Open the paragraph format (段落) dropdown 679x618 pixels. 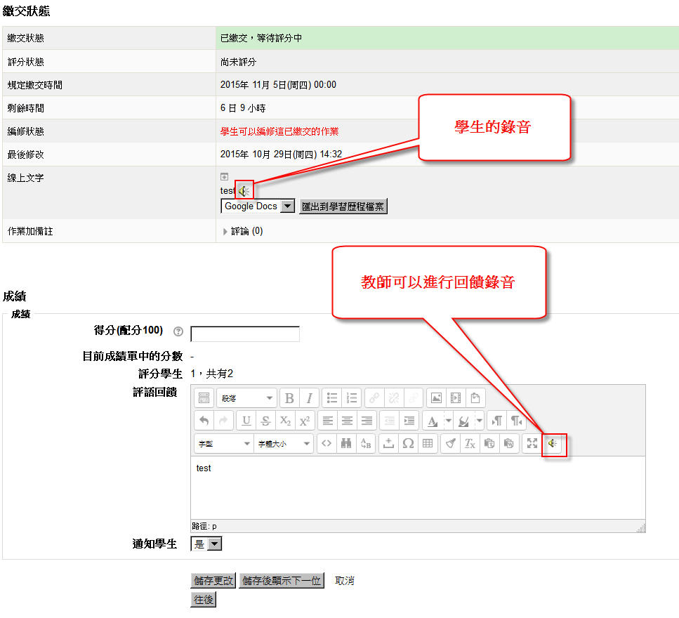246,398
